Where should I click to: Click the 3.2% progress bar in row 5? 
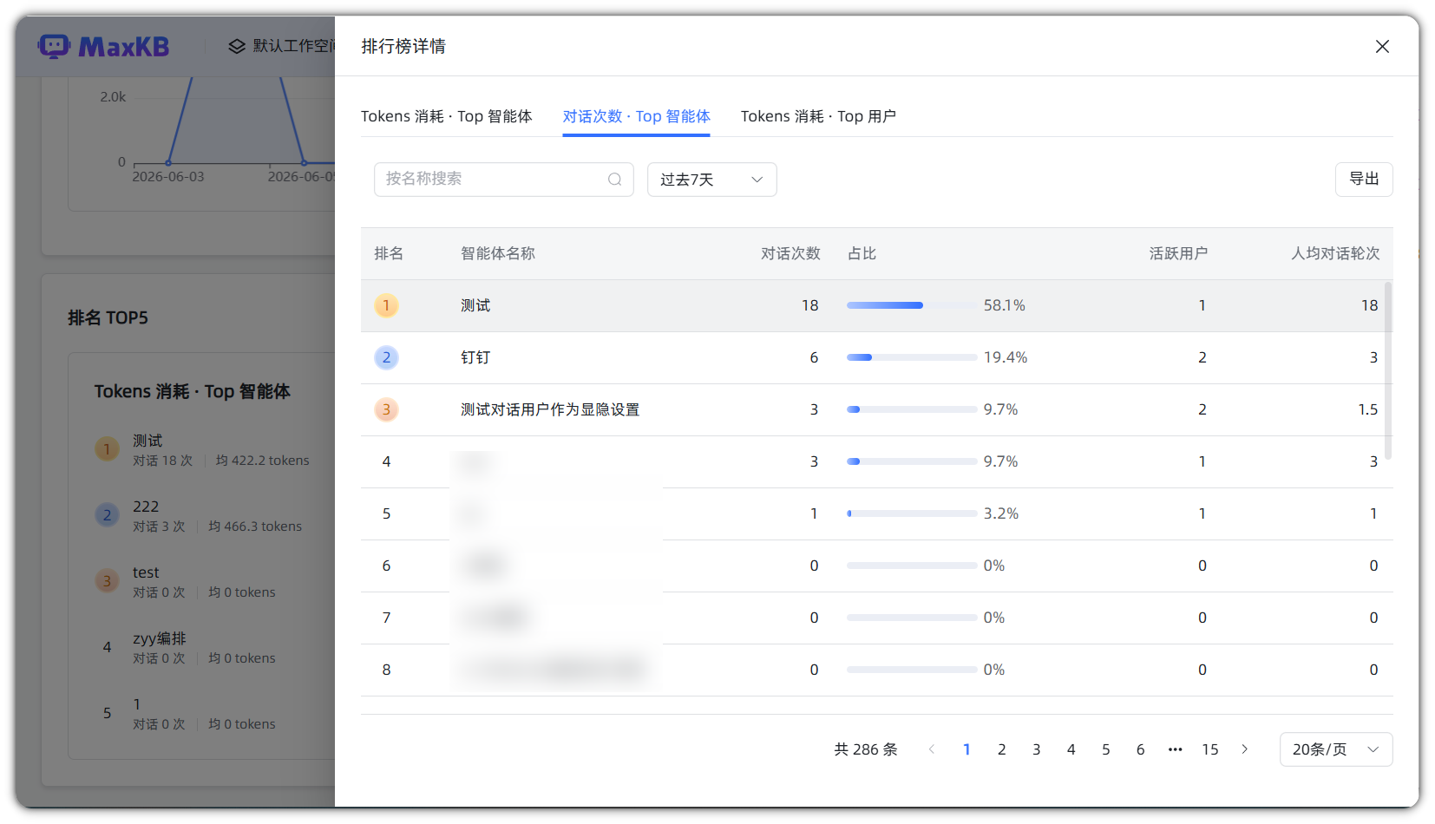pyautogui.click(x=911, y=513)
